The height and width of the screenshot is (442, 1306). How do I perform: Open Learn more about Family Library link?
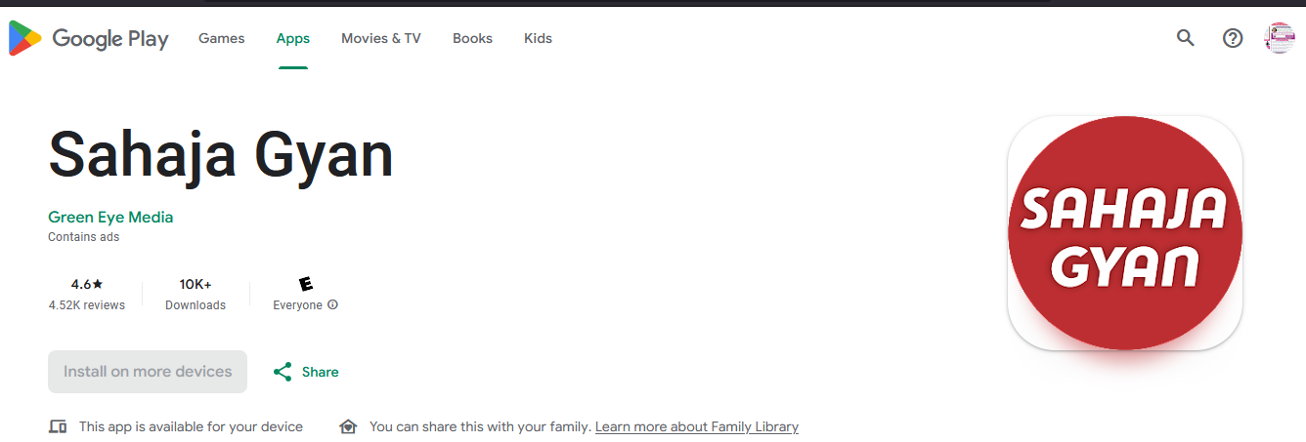697,427
